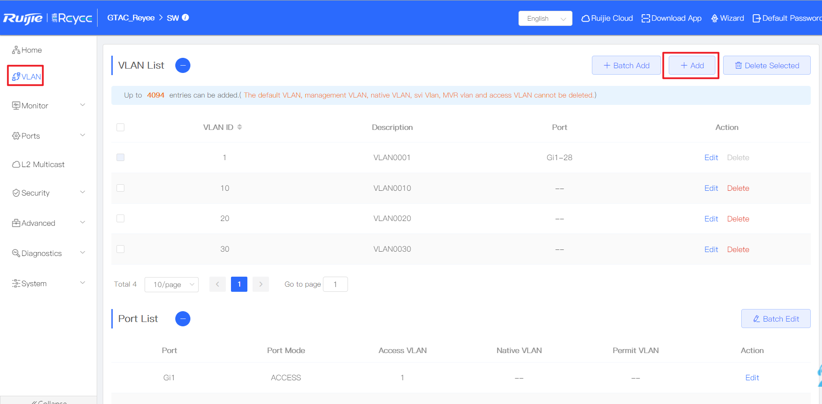Tick the checkbox for VLAN 20 row
This screenshot has width=822, height=404.
[x=120, y=218]
